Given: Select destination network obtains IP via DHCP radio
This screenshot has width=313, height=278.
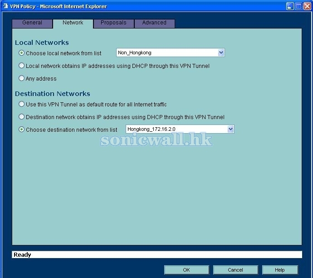Looking at the screenshot, I should click(21, 117).
